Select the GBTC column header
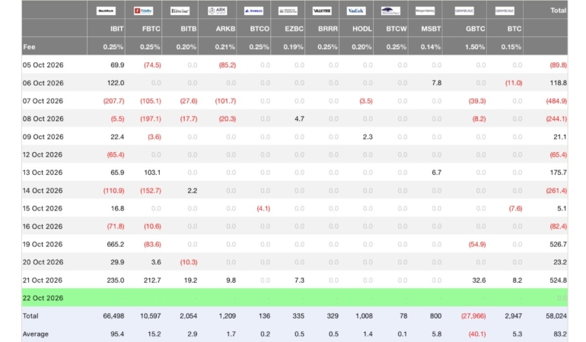Screen dimensions: 586x342 tap(476, 29)
